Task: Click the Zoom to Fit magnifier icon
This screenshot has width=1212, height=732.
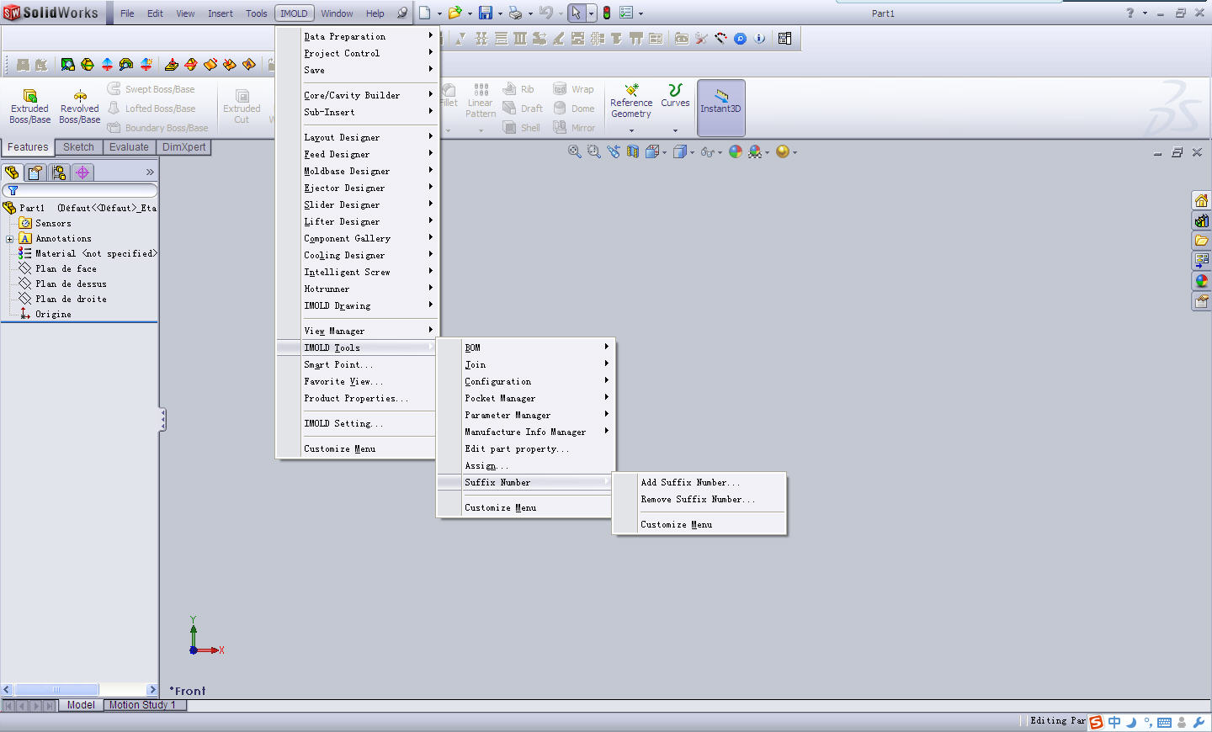Action: [574, 151]
